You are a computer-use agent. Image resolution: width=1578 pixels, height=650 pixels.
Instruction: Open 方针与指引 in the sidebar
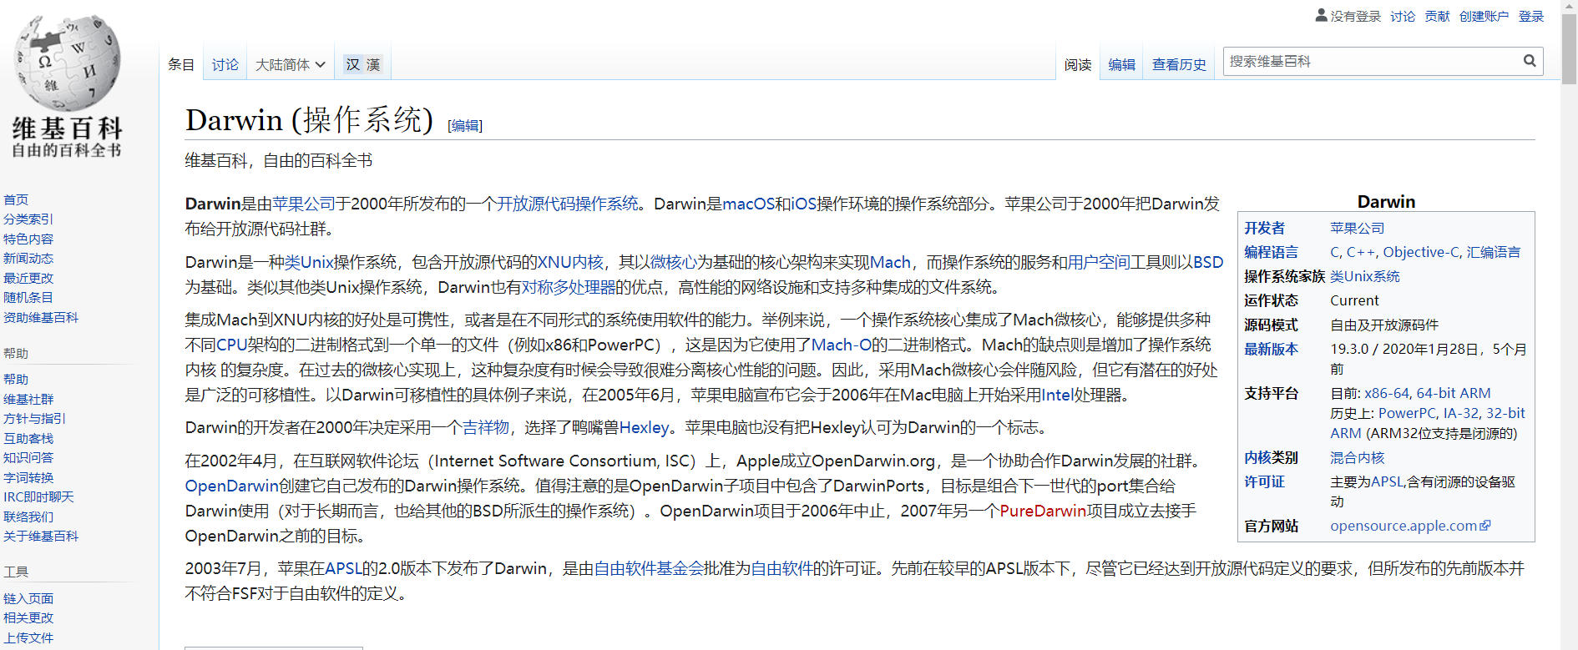point(34,418)
